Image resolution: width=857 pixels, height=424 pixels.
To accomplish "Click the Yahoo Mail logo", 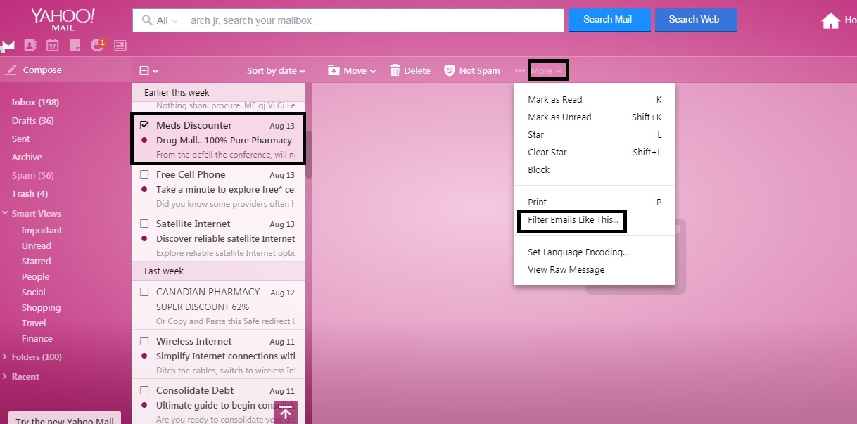I will click(63, 20).
